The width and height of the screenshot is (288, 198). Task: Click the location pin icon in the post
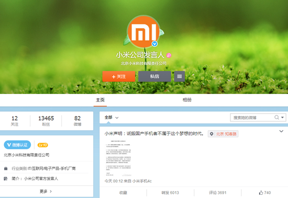coord(212,134)
